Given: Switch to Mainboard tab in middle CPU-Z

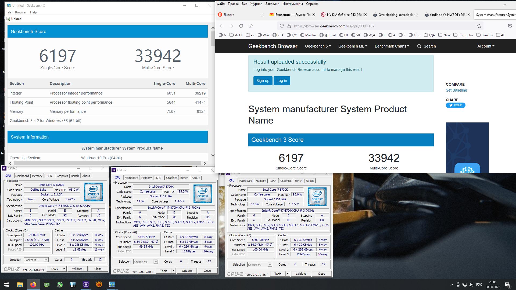Looking at the screenshot, I should (131, 178).
